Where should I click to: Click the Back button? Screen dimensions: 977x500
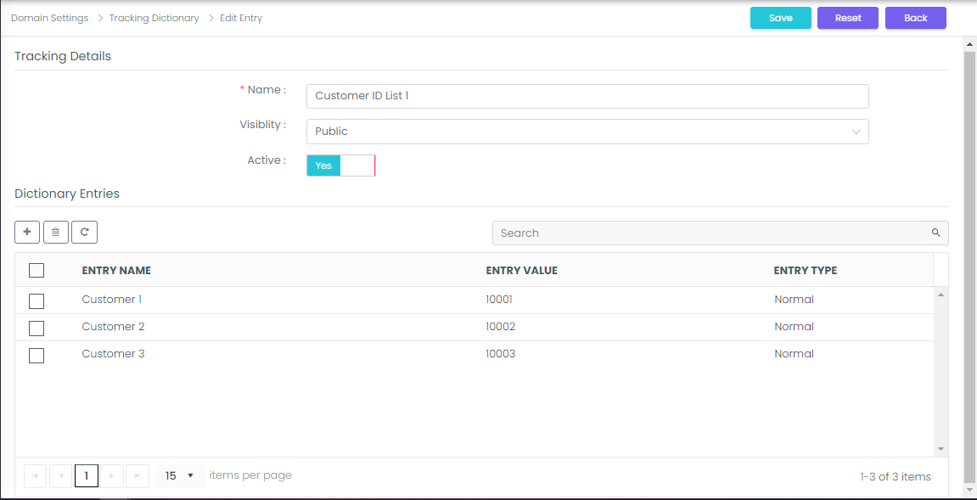tap(916, 18)
